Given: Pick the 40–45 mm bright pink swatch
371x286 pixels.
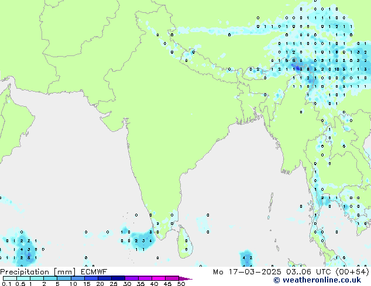Looking at the screenshot, I should coord(159,278).
